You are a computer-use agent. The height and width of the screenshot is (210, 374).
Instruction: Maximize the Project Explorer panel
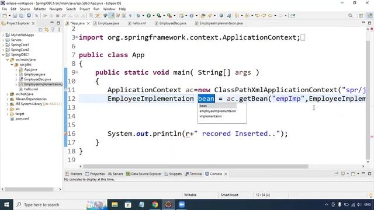(x=58, y=23)
